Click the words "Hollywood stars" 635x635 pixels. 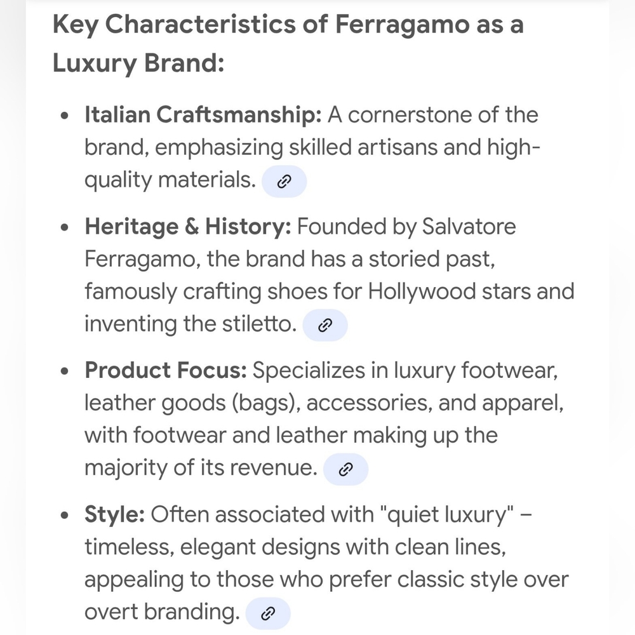[x=471, y=292]
